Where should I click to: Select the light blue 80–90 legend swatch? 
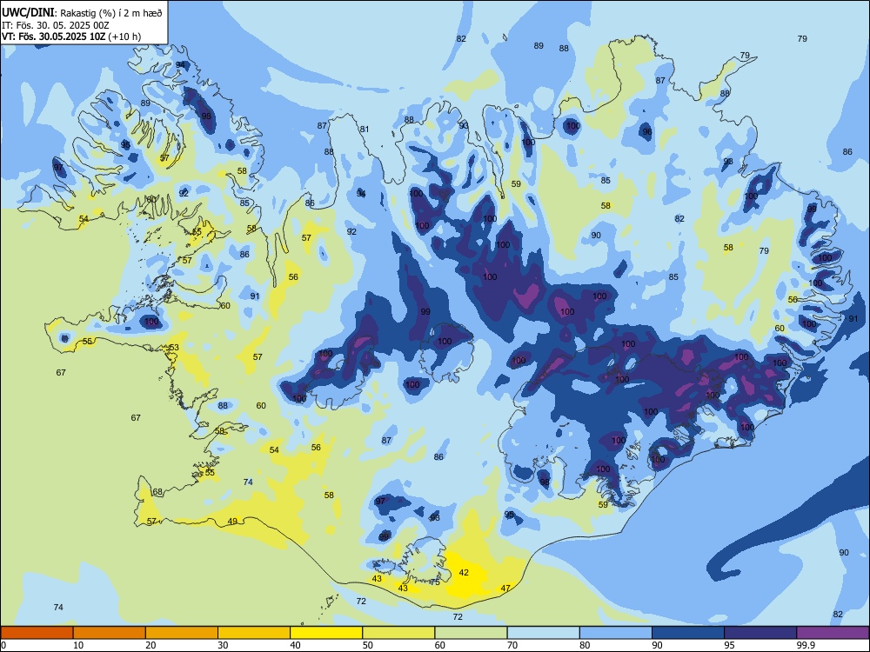[616, 633]
